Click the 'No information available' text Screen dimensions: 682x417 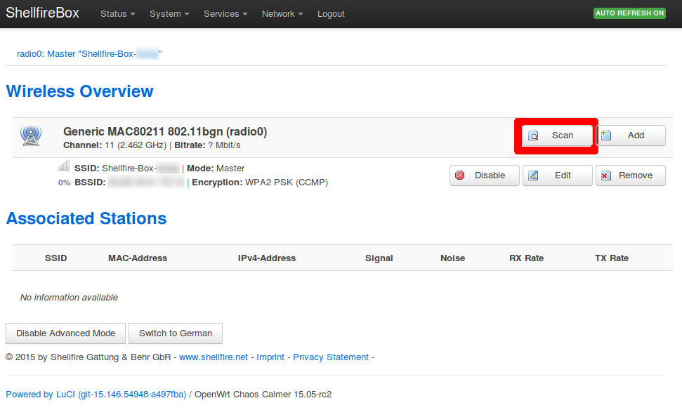[69, 298]
